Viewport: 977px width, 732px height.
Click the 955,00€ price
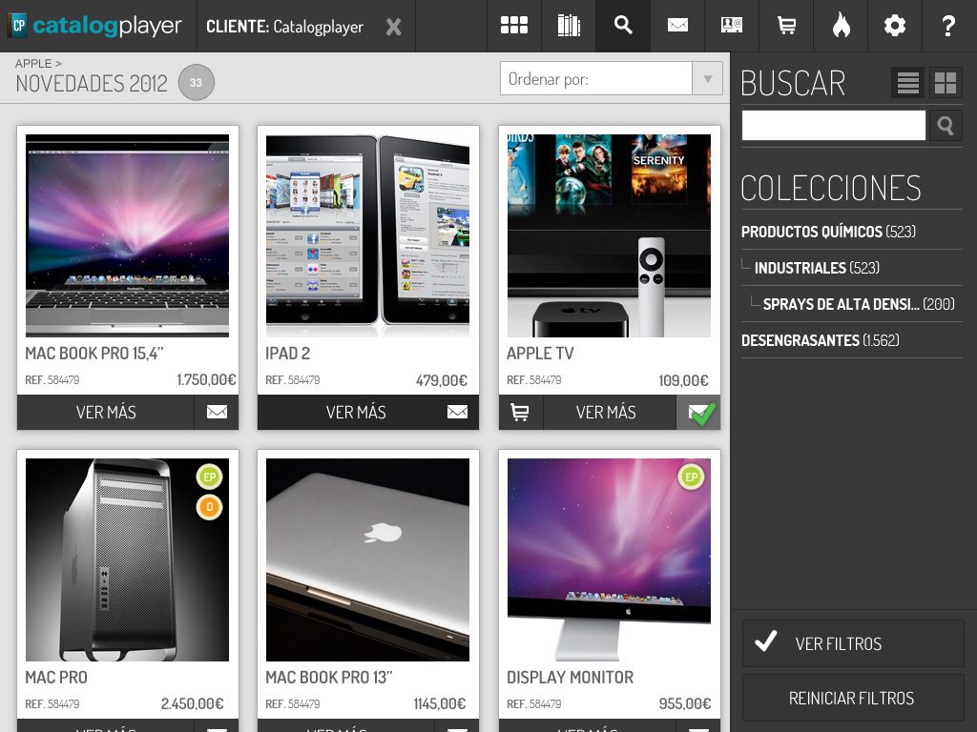685,704
